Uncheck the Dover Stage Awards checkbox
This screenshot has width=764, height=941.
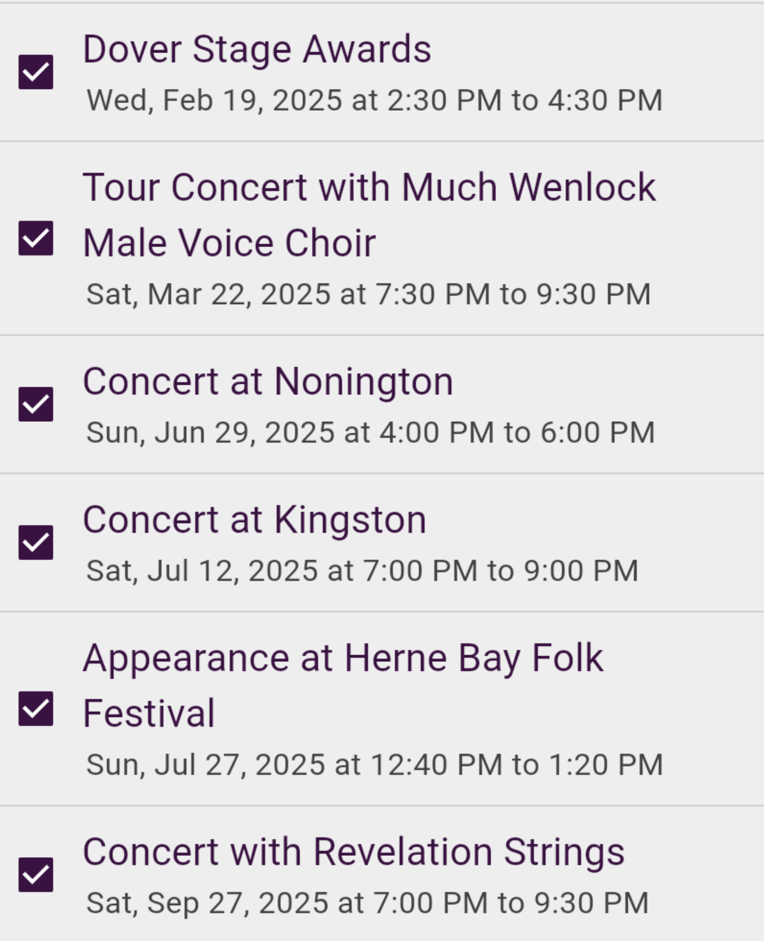click(36, 72)
